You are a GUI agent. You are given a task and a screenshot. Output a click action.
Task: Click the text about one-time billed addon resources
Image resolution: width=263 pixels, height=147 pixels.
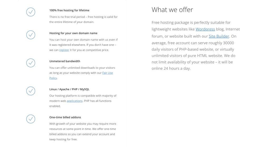click(x=83, y=132)
